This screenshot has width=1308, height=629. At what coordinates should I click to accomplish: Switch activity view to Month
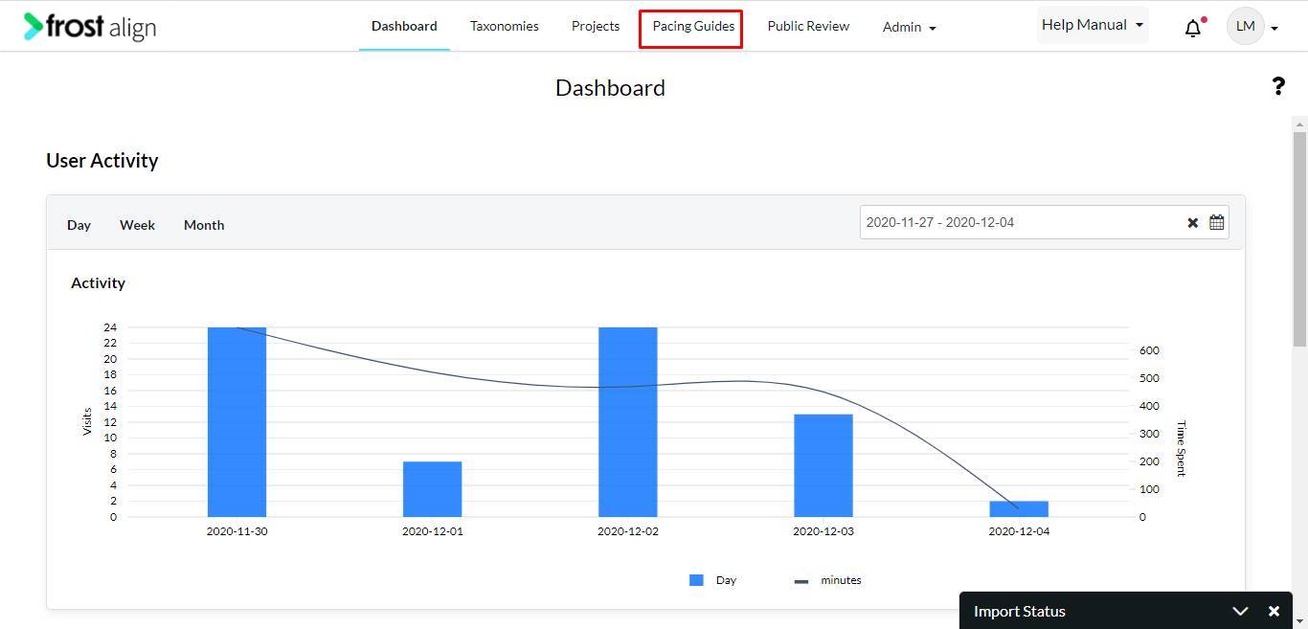click(204, 225)
